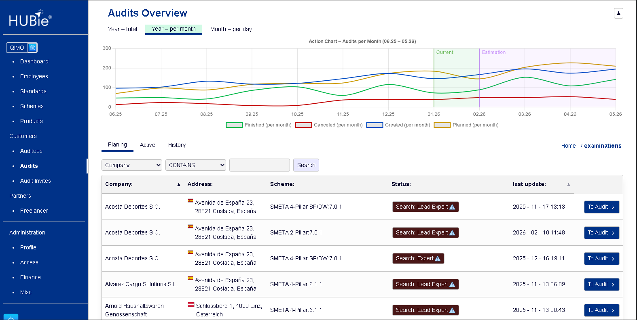Screen dimensions: 637x320
Task: Open the CONTAINS operator dropdown
Action: pos(195,165)
